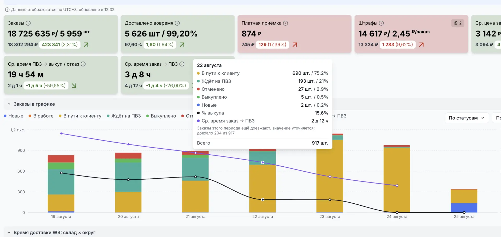Viewport: 501px width, 237px height.
Task: Click the info icon before Данные отображаются
Action: [x=7, y=10]
